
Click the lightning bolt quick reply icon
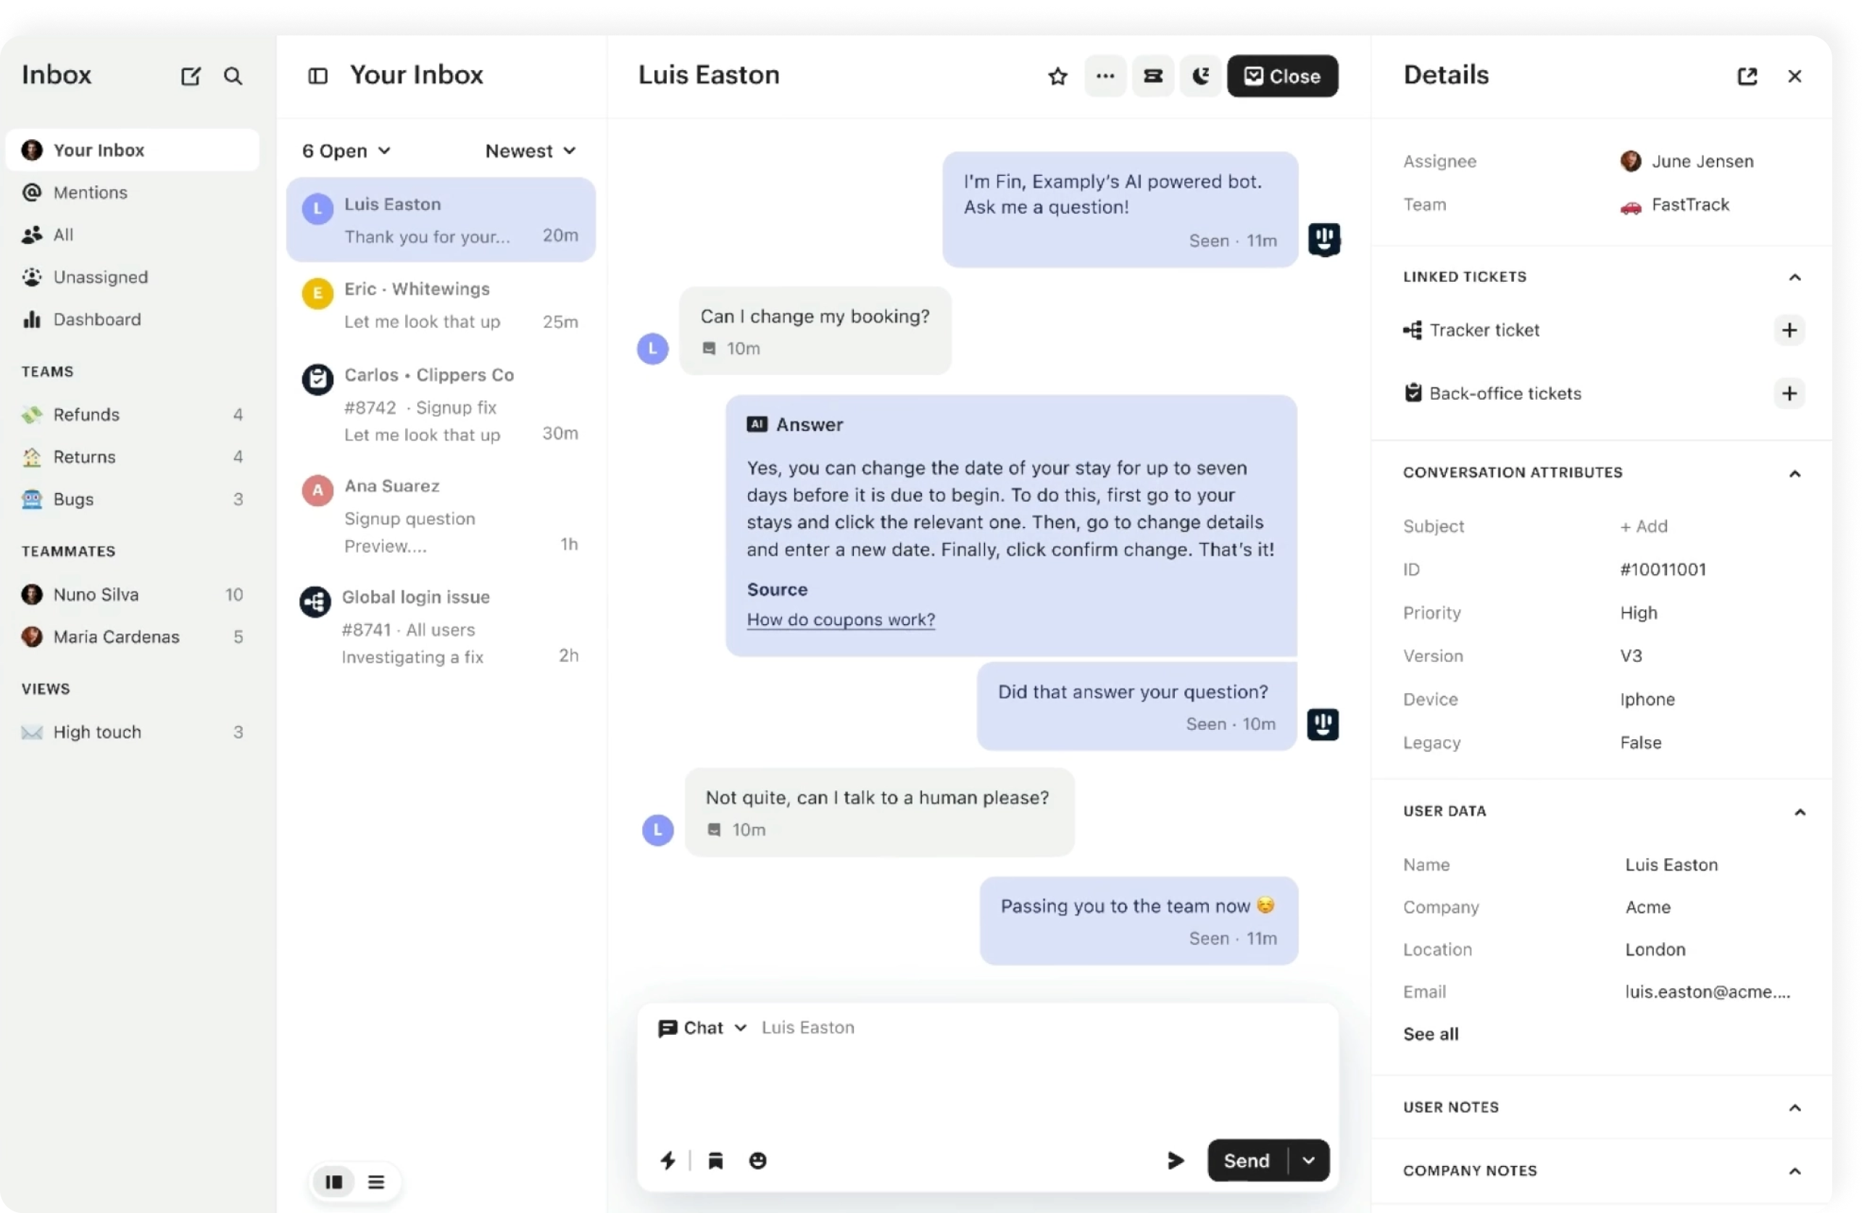(x=668, y=1160)
